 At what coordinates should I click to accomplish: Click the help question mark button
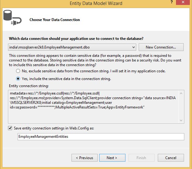[171, 3]
